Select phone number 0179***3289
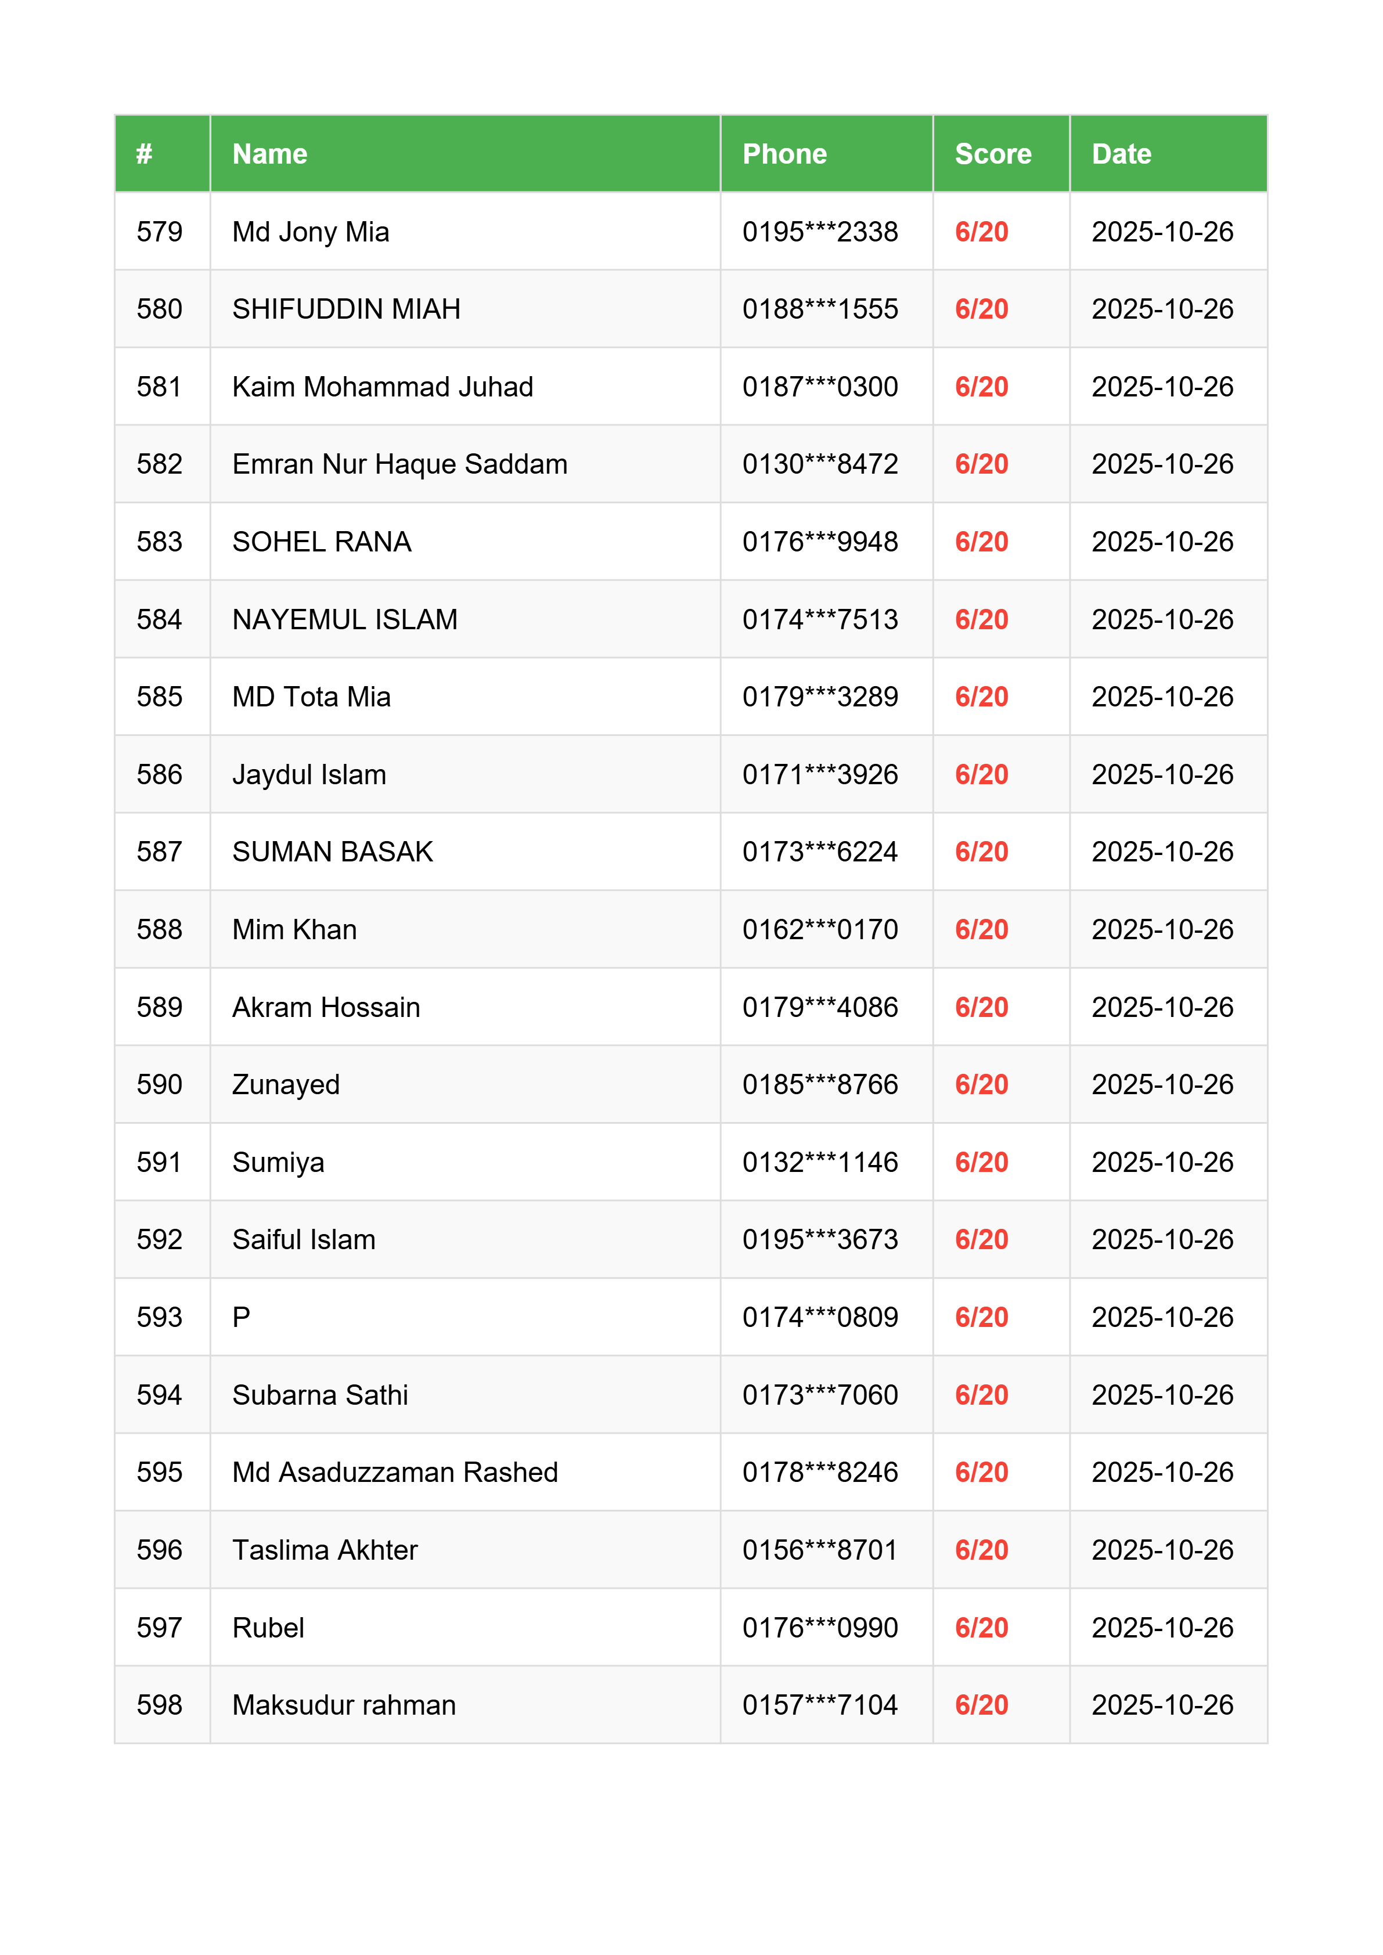This screenshot has height=1955, width=1383. pyautogui.click(x=819, y=697)
